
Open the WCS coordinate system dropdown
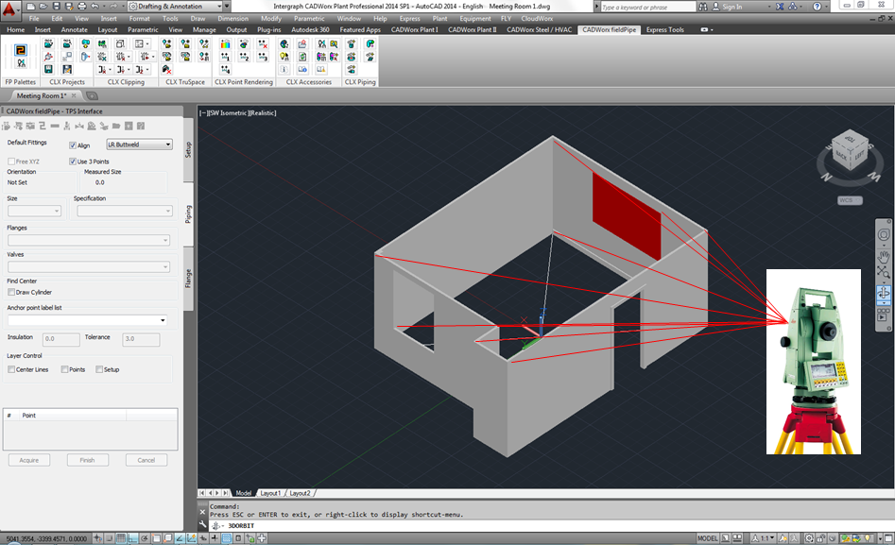(850, 200)
